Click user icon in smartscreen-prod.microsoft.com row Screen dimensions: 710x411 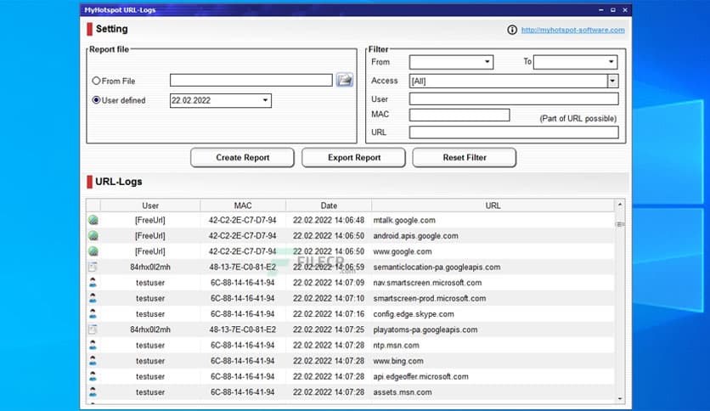93,298
